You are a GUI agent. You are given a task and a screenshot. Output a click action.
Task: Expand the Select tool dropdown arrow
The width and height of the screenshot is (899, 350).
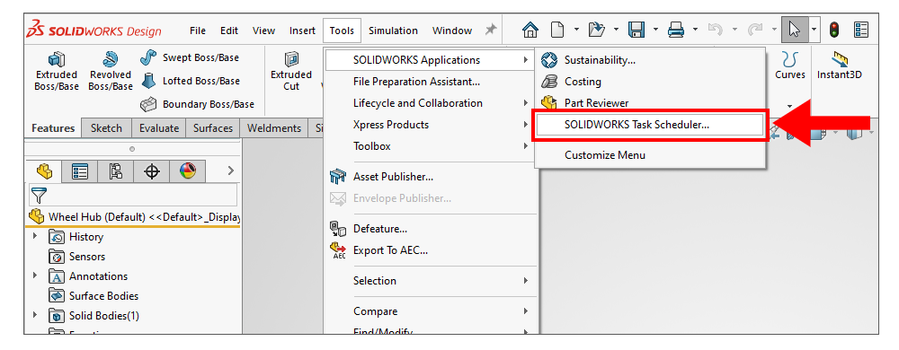[x=814, y=30]
